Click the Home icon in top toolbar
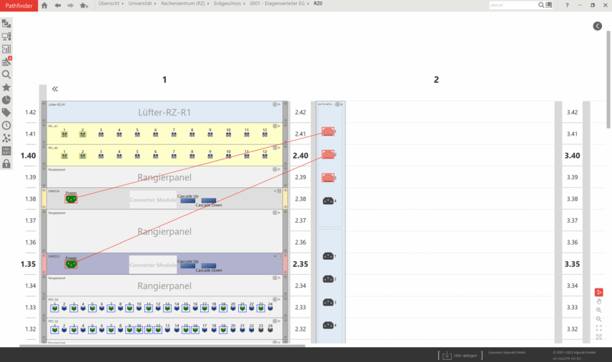 click(x=44, y=5)
